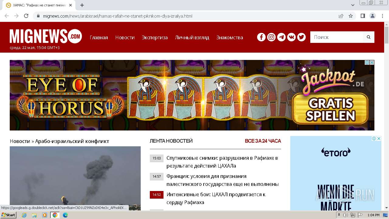Open the Экспертиза menu item
The height and width of the screenshot is (219, 389).
tap(155, 37)
